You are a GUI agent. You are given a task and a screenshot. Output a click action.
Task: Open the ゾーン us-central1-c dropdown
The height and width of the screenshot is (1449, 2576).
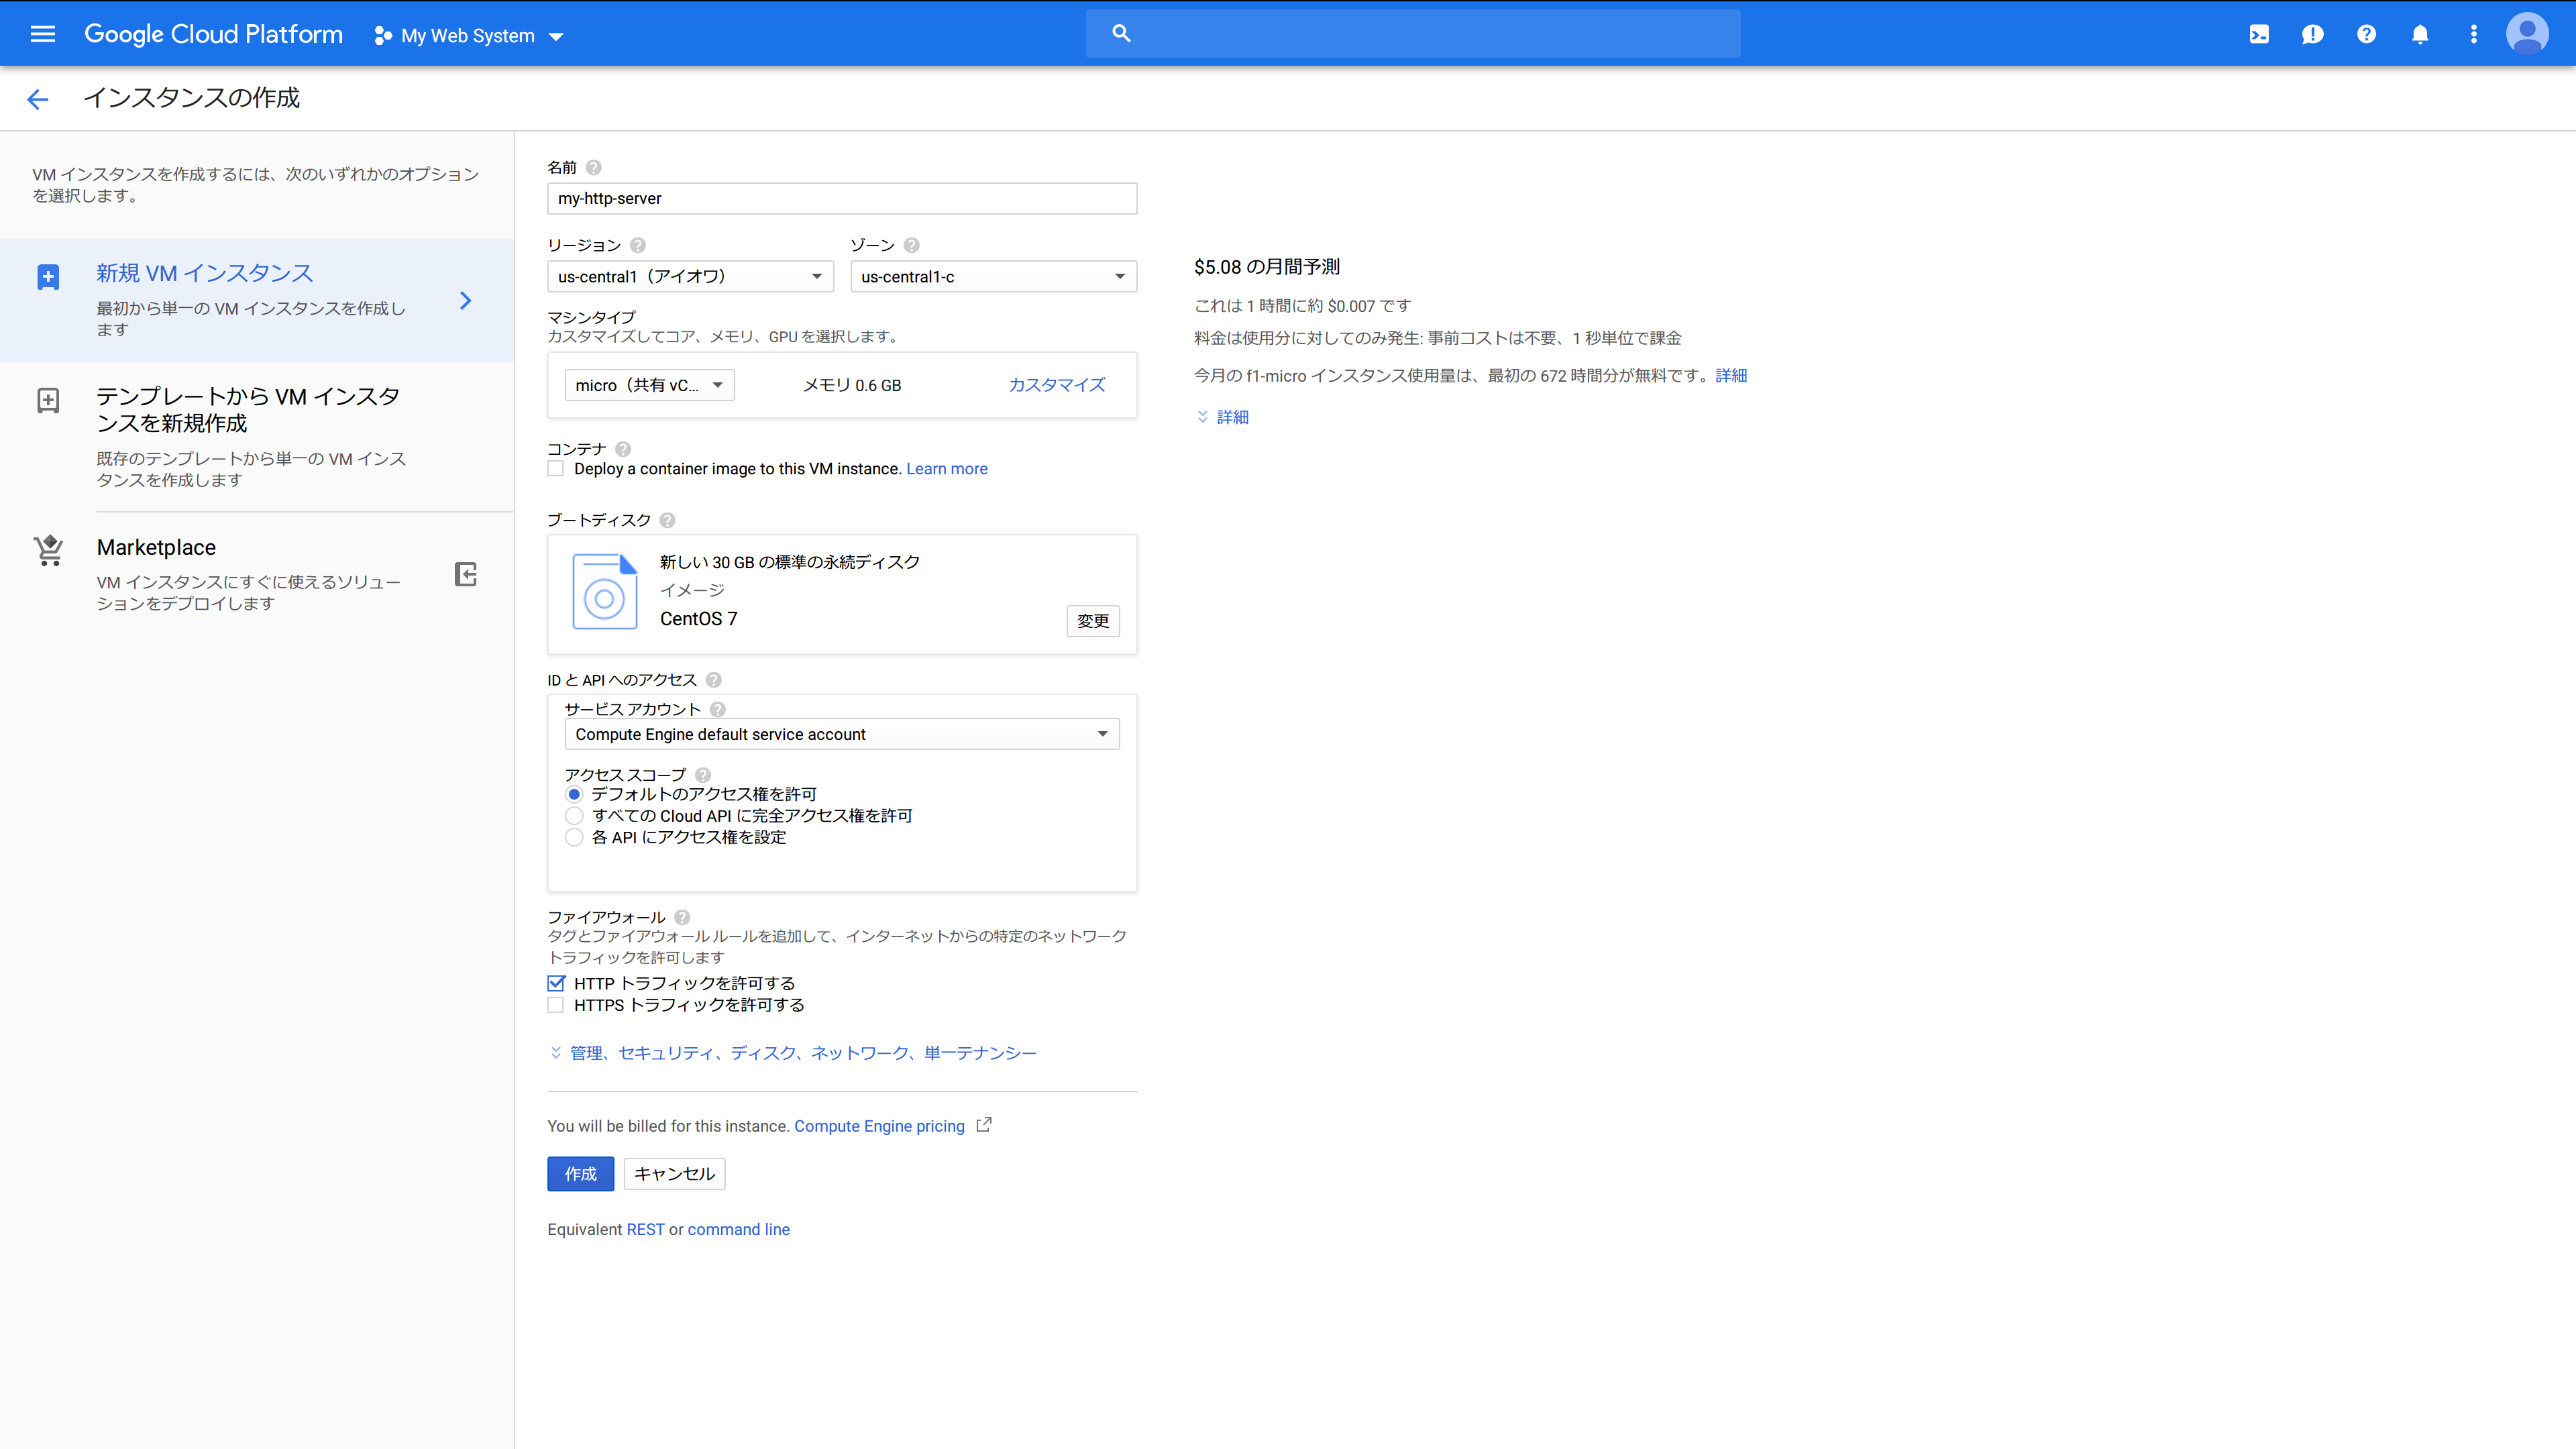(993, 276)
